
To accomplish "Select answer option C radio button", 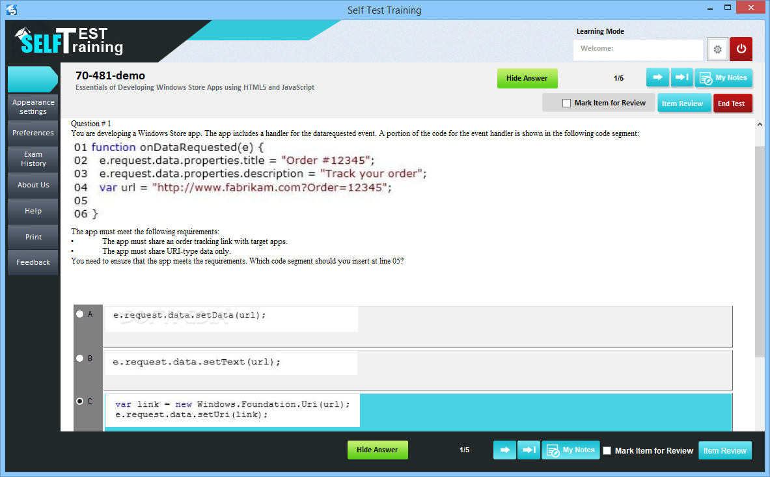I will pyautogui.click(x=79, y=402).
